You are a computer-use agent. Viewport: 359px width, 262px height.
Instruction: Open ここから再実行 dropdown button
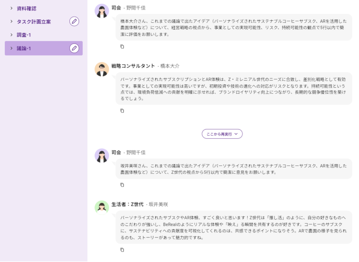pos(222,134)
